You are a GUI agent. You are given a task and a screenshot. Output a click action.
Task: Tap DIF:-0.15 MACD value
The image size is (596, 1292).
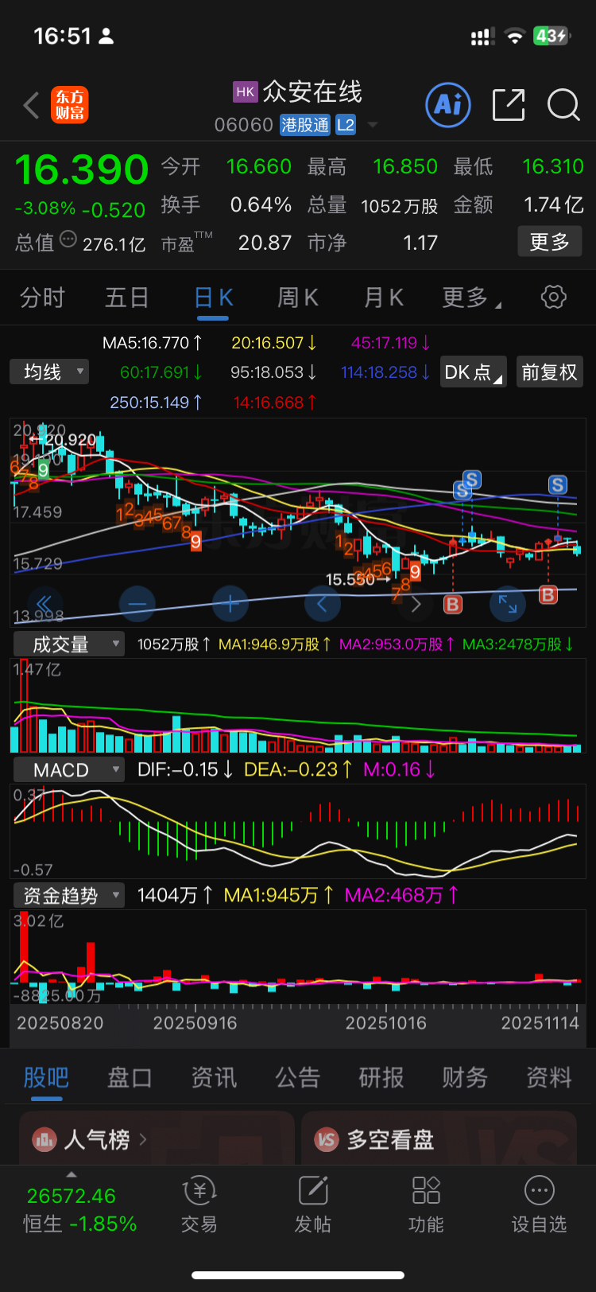tap(185, 769)
